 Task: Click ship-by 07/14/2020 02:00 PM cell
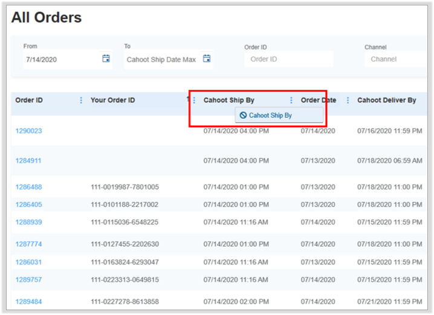[x=236, y=302]
